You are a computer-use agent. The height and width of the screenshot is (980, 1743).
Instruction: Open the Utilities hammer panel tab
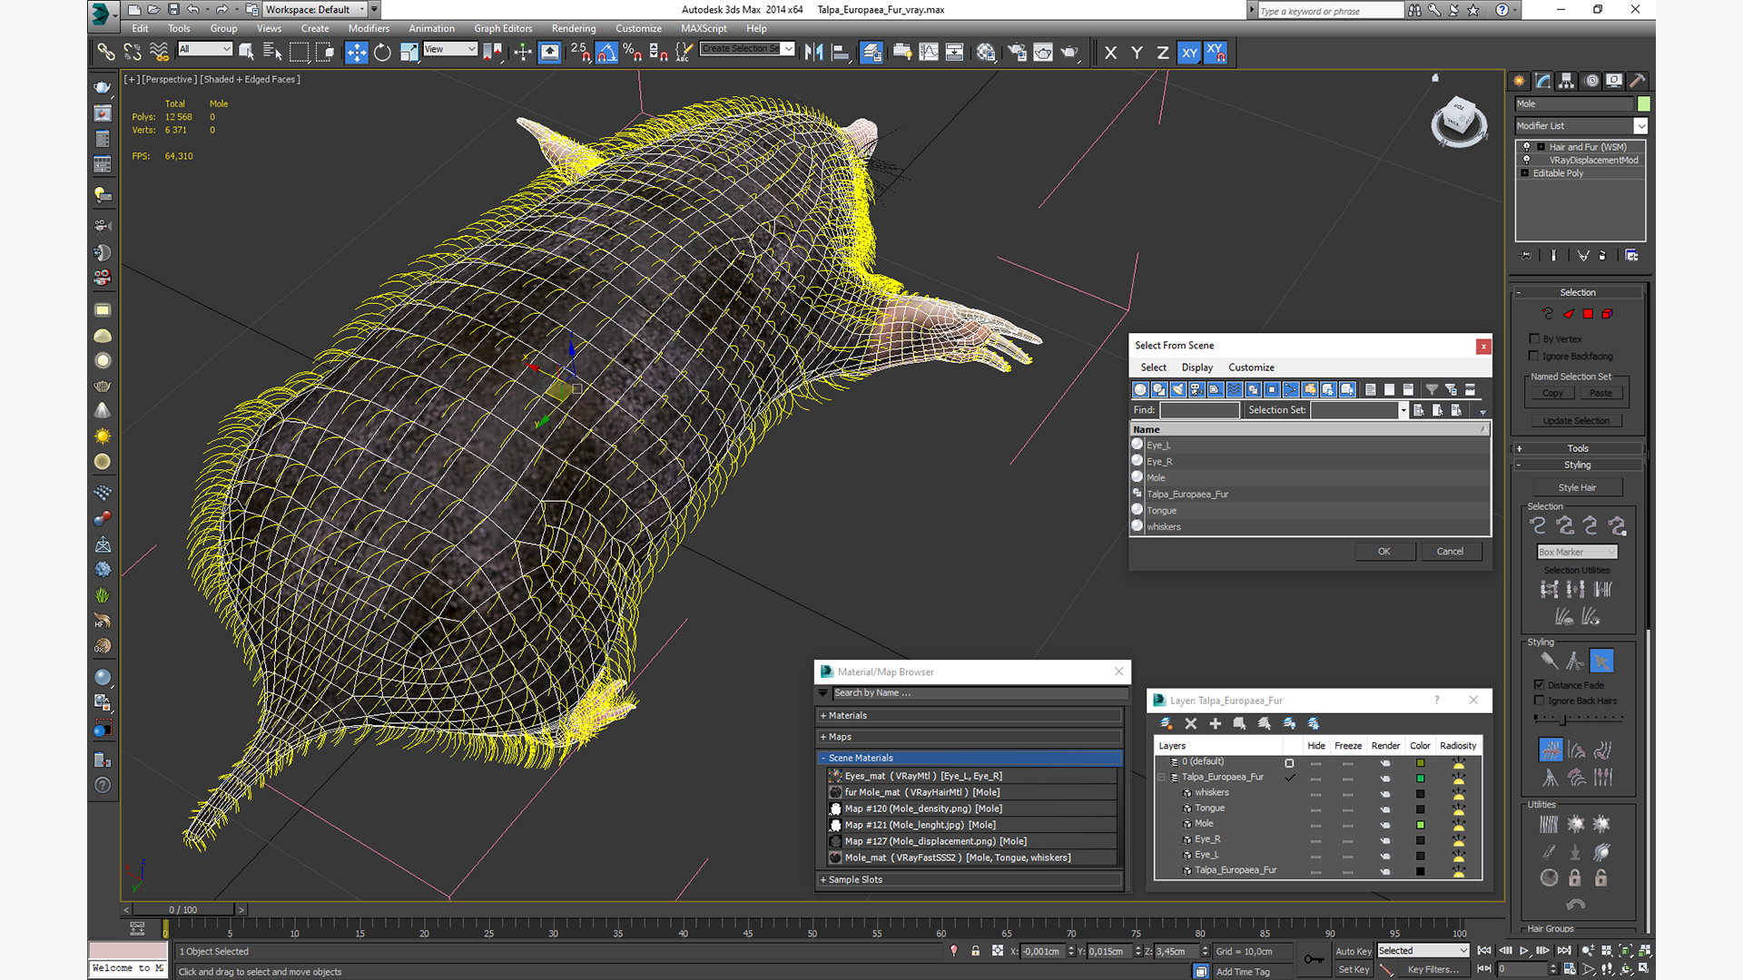[x=1638, y=81]
